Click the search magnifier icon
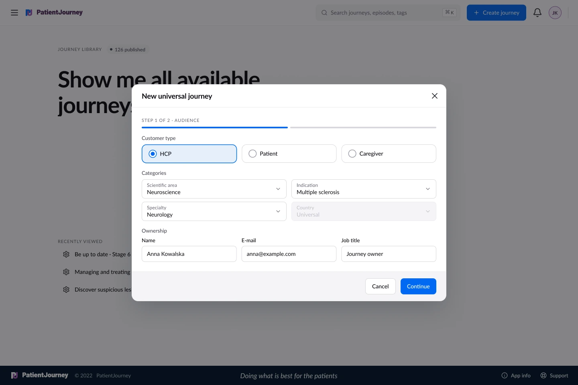 324,13
